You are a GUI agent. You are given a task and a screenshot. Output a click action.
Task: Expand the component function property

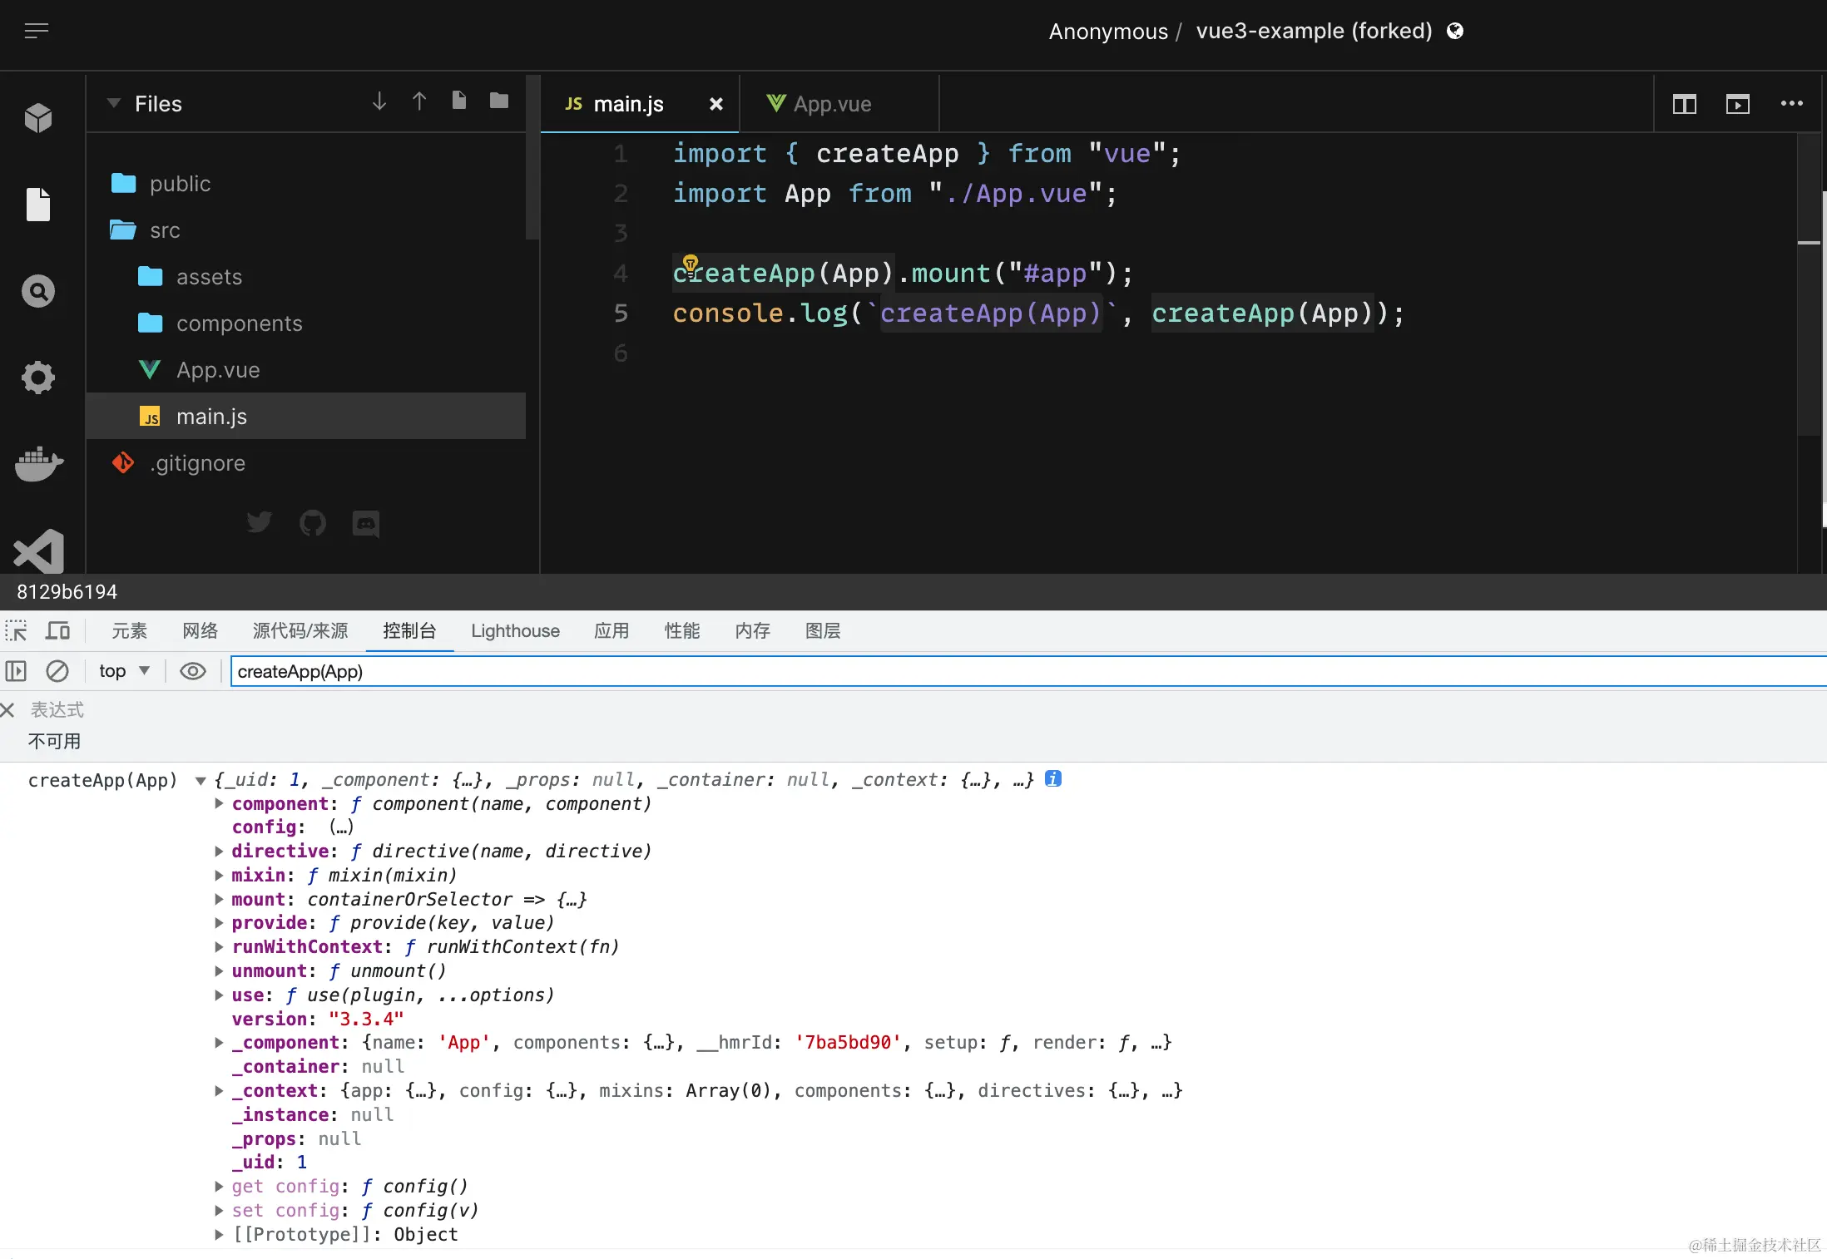[x=219, y=803]
